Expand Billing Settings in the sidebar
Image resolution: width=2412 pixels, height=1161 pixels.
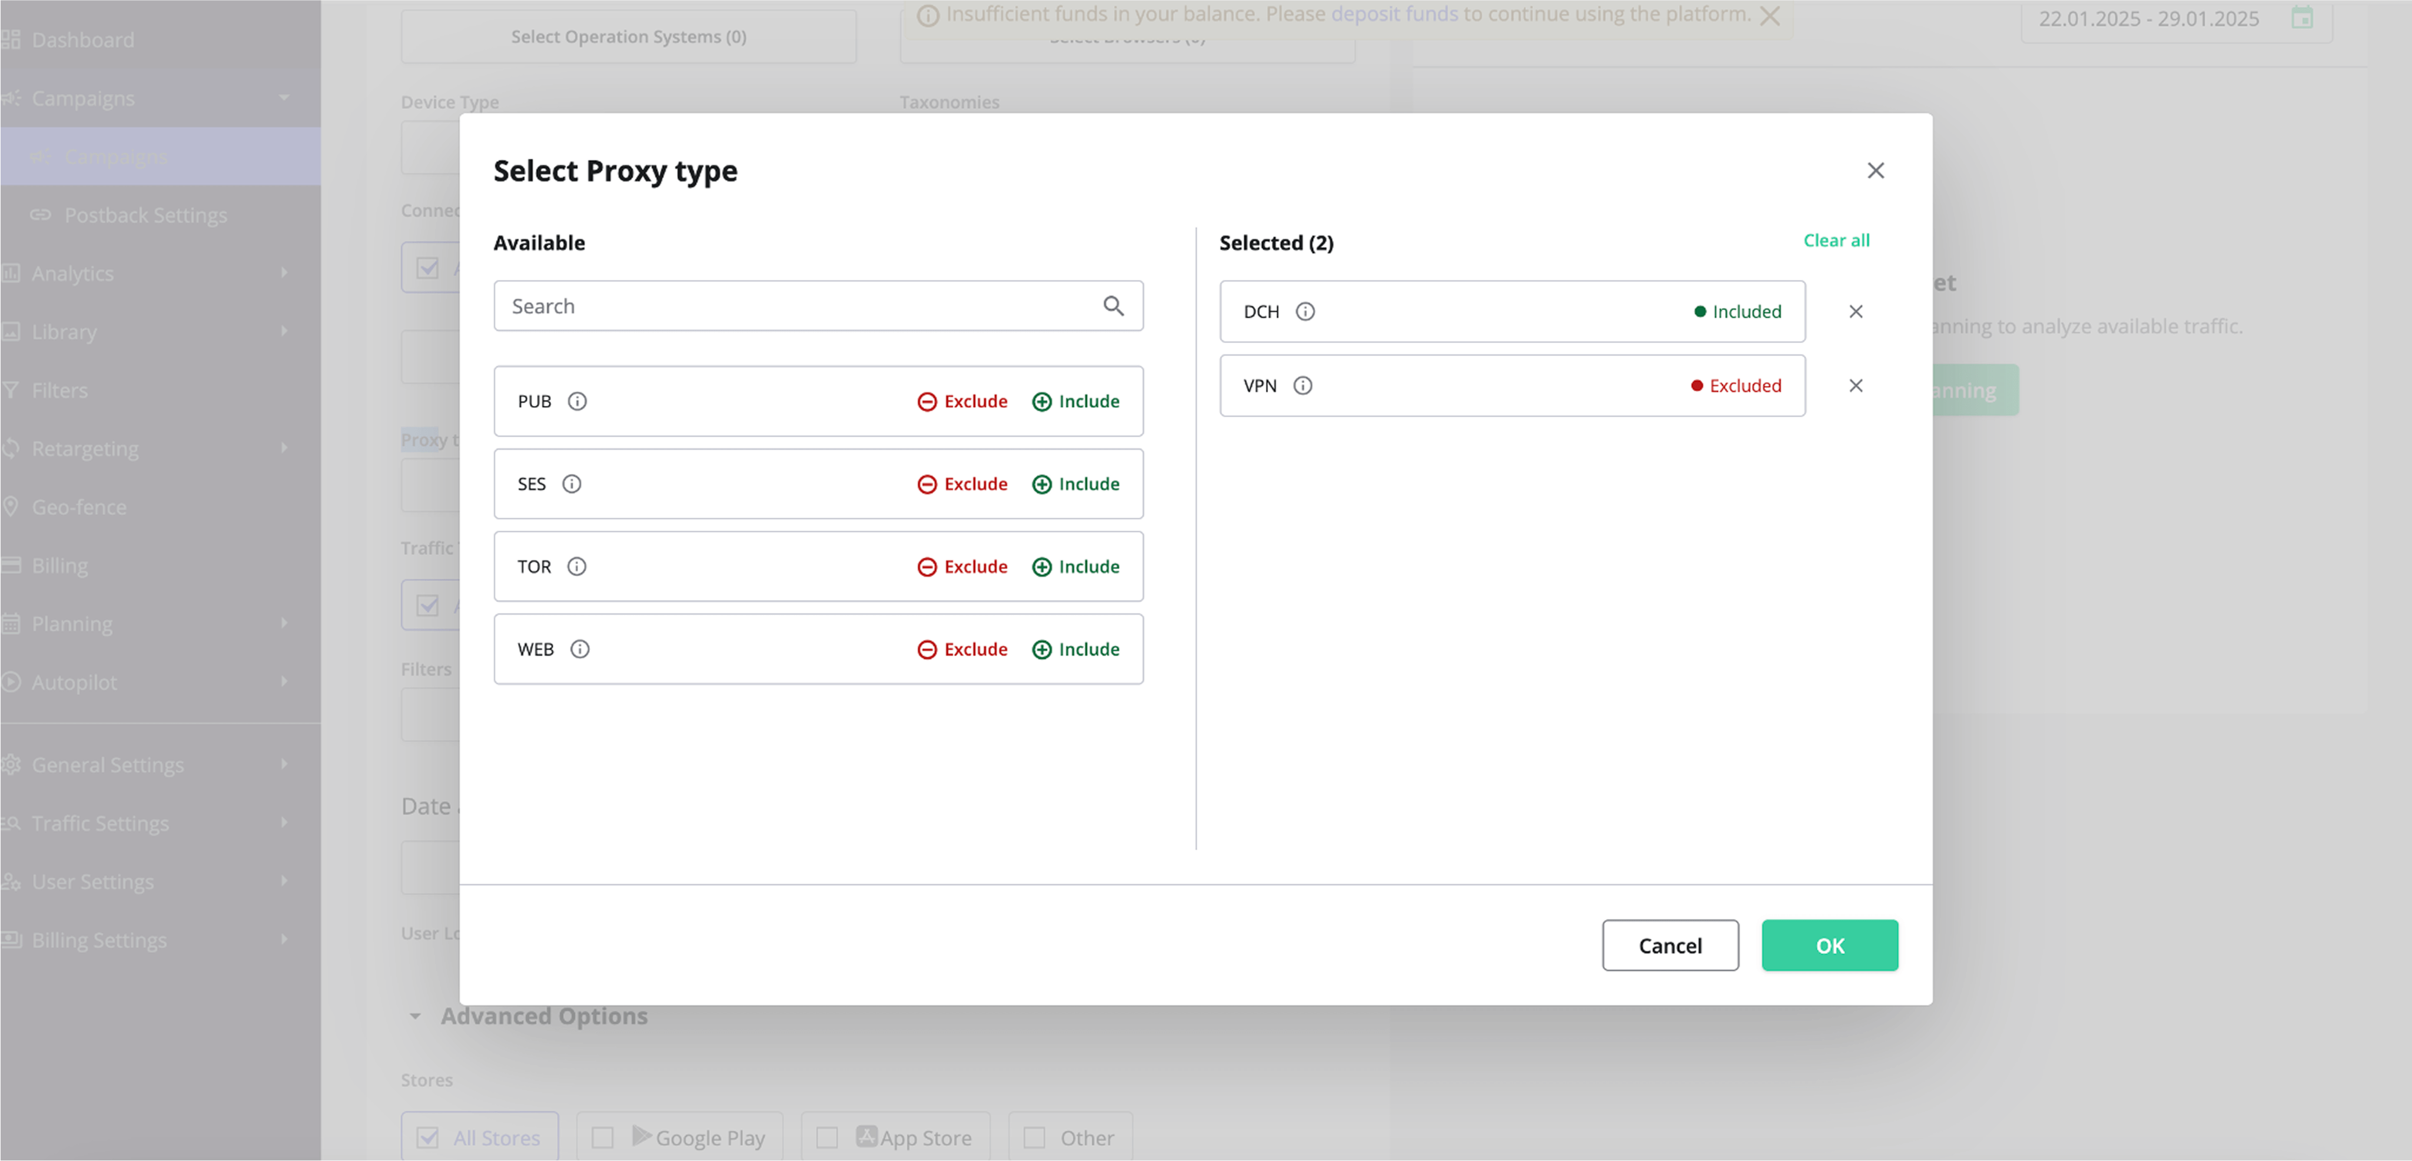coord(160,940)
